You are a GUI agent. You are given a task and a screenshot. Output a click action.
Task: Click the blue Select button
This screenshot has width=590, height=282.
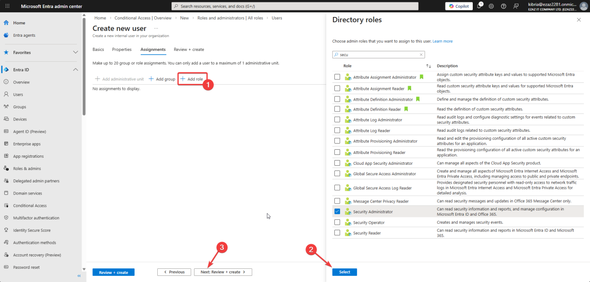point(345,272)
